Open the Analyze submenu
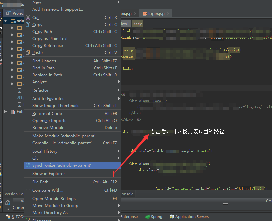 [73, 82]
